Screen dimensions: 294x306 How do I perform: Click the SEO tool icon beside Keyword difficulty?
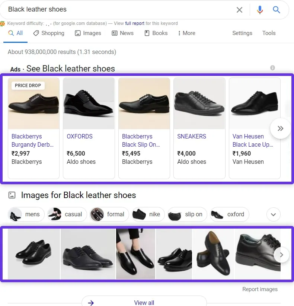point(2,23)
